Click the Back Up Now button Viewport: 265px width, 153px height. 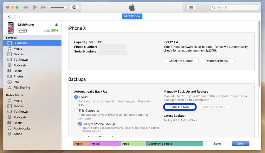pyautogui.click(x=180, y=107)
